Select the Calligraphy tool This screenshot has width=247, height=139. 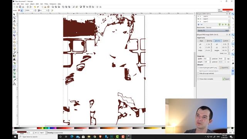(14, 56)
